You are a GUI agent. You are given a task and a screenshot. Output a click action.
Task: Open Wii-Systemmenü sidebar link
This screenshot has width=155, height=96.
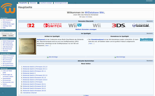click(x=8, y=64)
